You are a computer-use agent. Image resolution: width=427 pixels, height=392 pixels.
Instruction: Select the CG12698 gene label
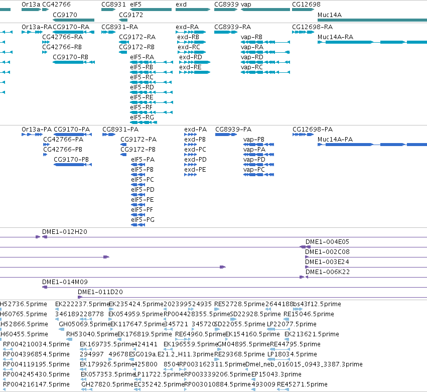306,5
